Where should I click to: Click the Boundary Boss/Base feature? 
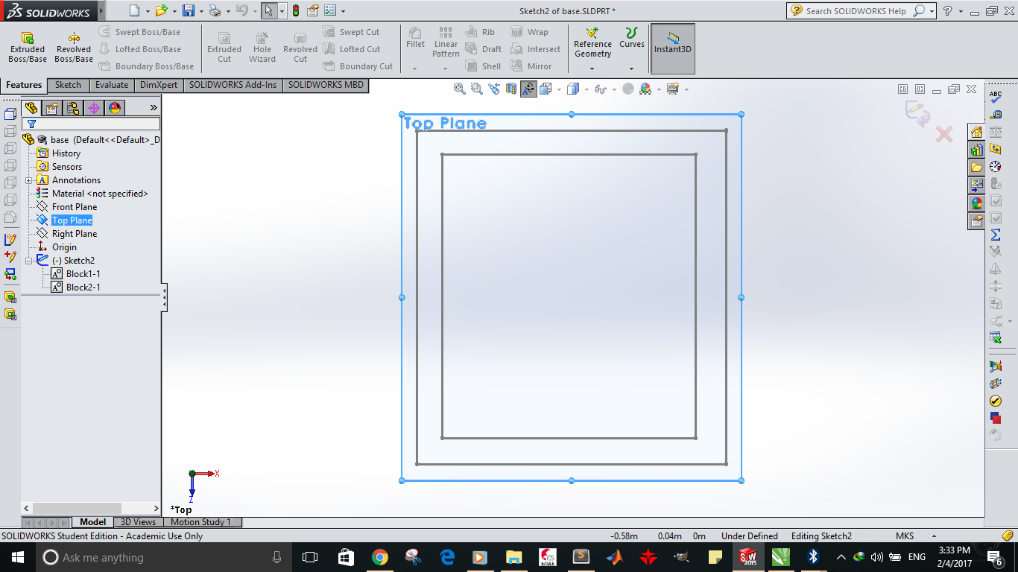[147, 66]
